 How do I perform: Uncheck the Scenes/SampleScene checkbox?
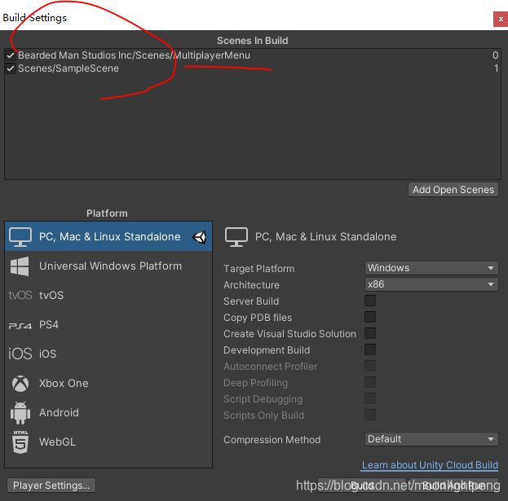(11, 68)
